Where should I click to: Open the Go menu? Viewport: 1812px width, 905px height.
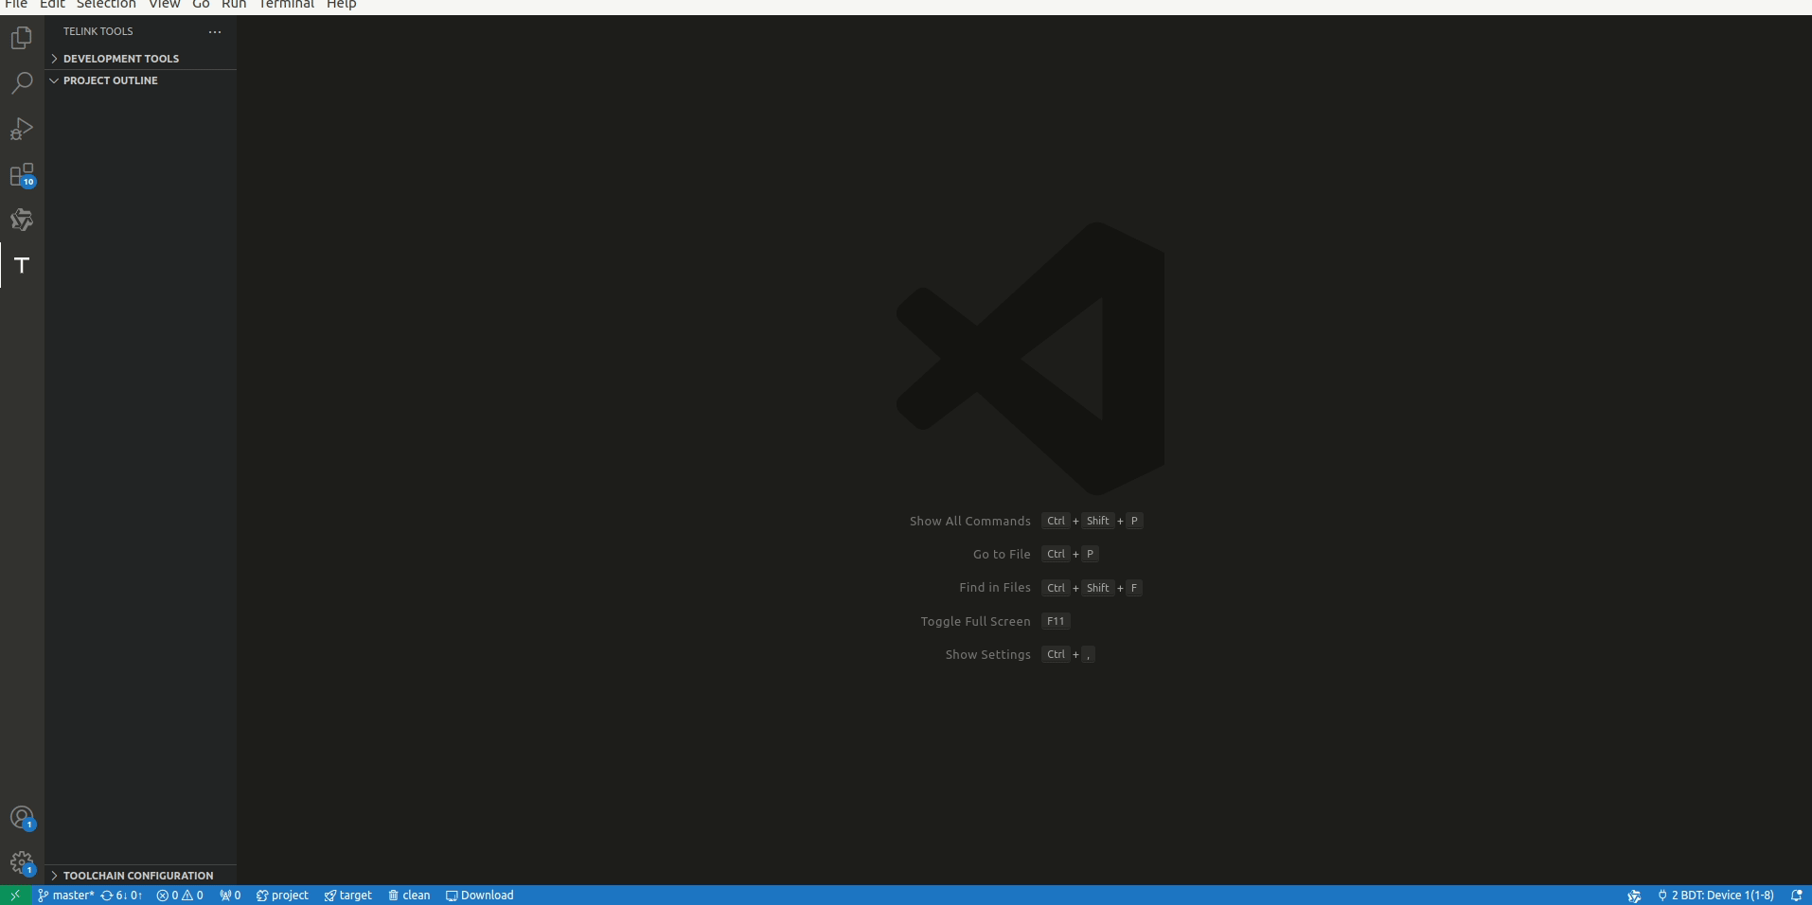pos(201,5)
